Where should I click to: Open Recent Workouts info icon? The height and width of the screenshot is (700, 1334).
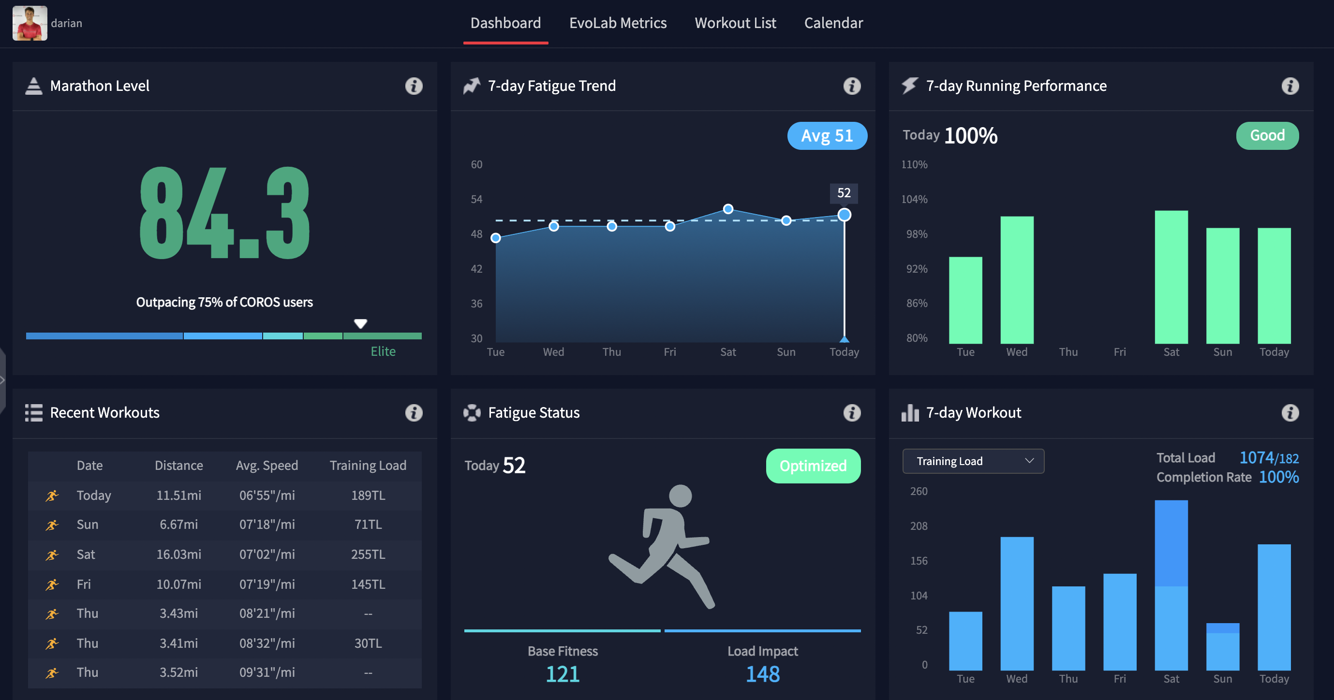(x=413, y=413)
